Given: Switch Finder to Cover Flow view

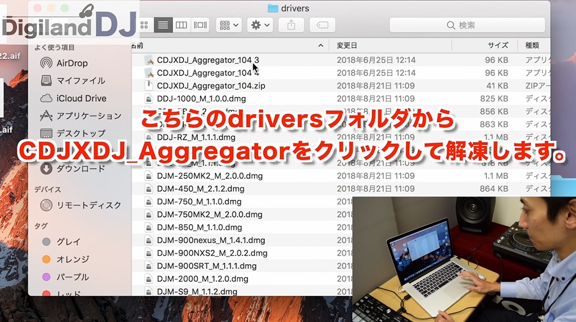Looking at the screenshot, I should [x=200, y=25].
